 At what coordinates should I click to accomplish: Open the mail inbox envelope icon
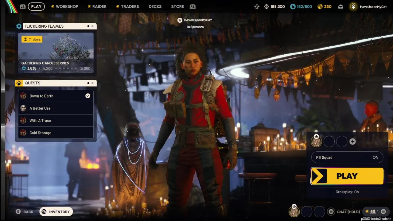point(341,6)
